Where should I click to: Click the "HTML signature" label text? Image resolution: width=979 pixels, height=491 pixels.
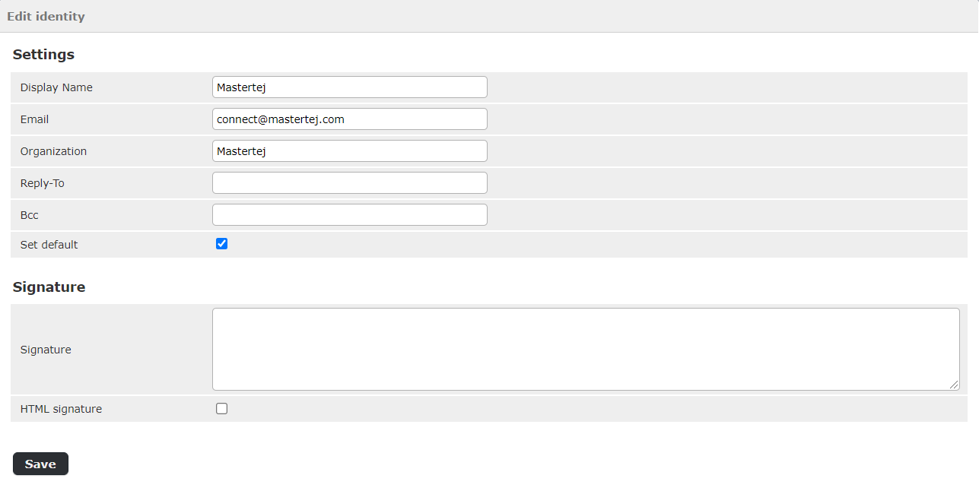click(61, 409)
